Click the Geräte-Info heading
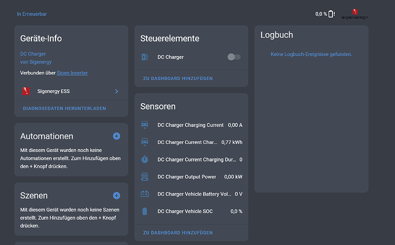This screenshot has width=395, height=245. point(41,38)
